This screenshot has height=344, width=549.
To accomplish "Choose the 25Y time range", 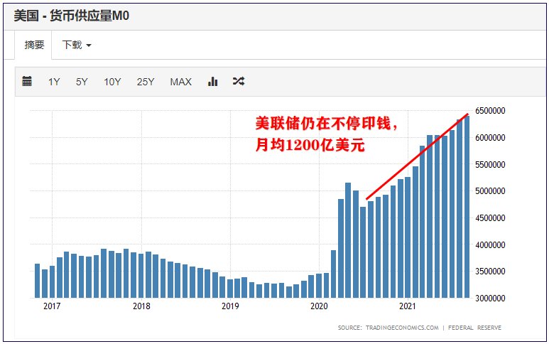I will pyautogui.click(x=146, y=82).
